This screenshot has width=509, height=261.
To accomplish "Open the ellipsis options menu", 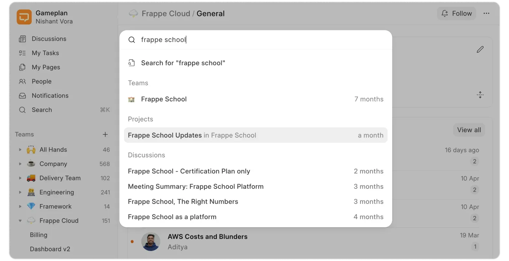I will click(487, 13).
